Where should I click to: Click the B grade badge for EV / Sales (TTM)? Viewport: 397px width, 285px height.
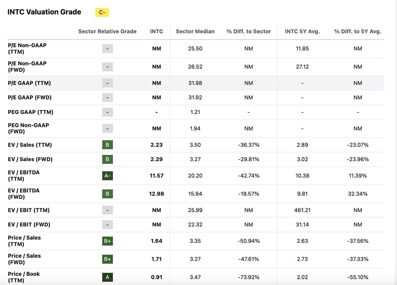[107, 145]
